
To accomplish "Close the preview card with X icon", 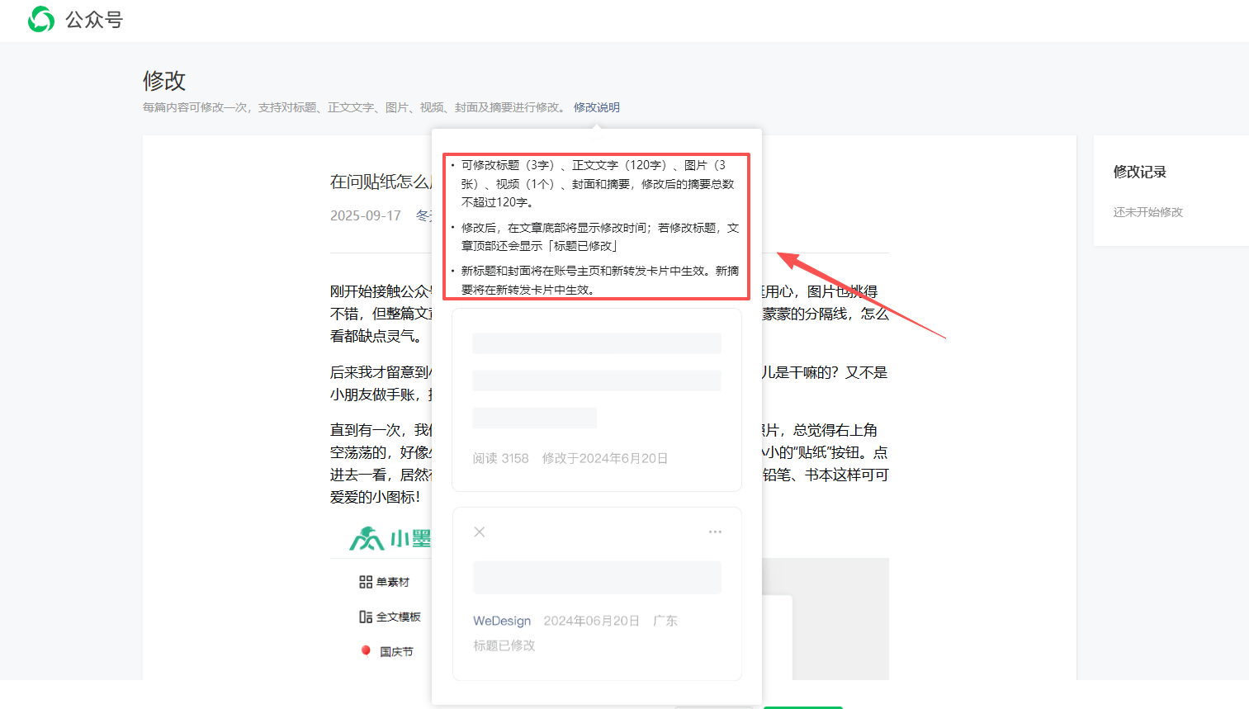I will coord(479,532).
